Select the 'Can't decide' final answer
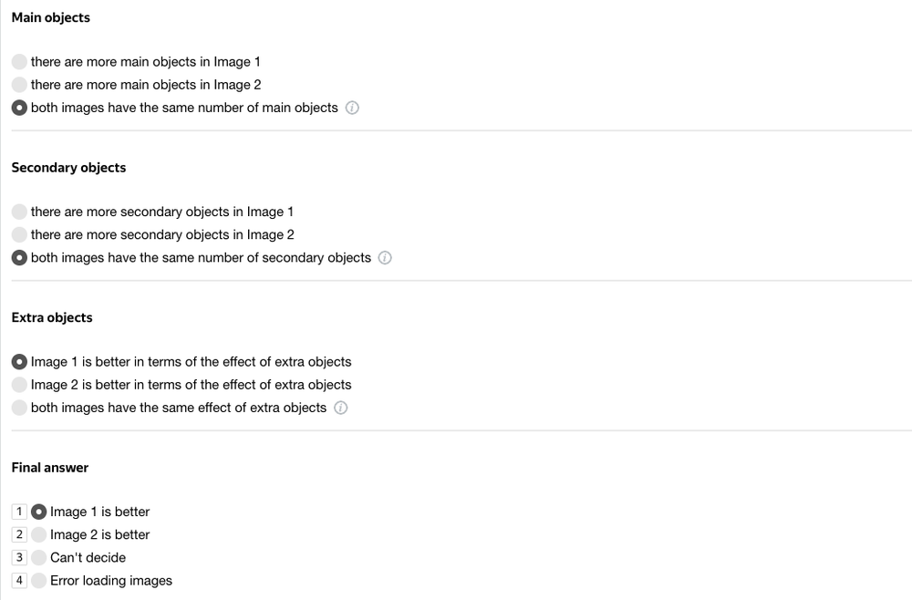912x600 pixels. point(39,557)
